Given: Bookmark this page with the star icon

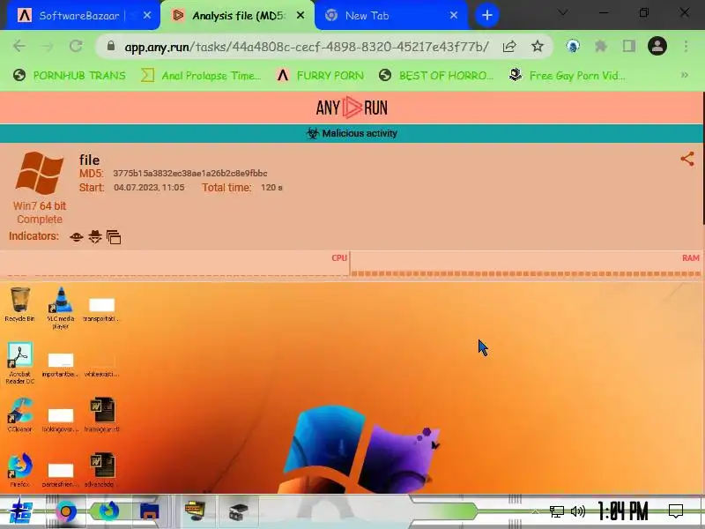Looking at the screenshot, I should point(538,46).
